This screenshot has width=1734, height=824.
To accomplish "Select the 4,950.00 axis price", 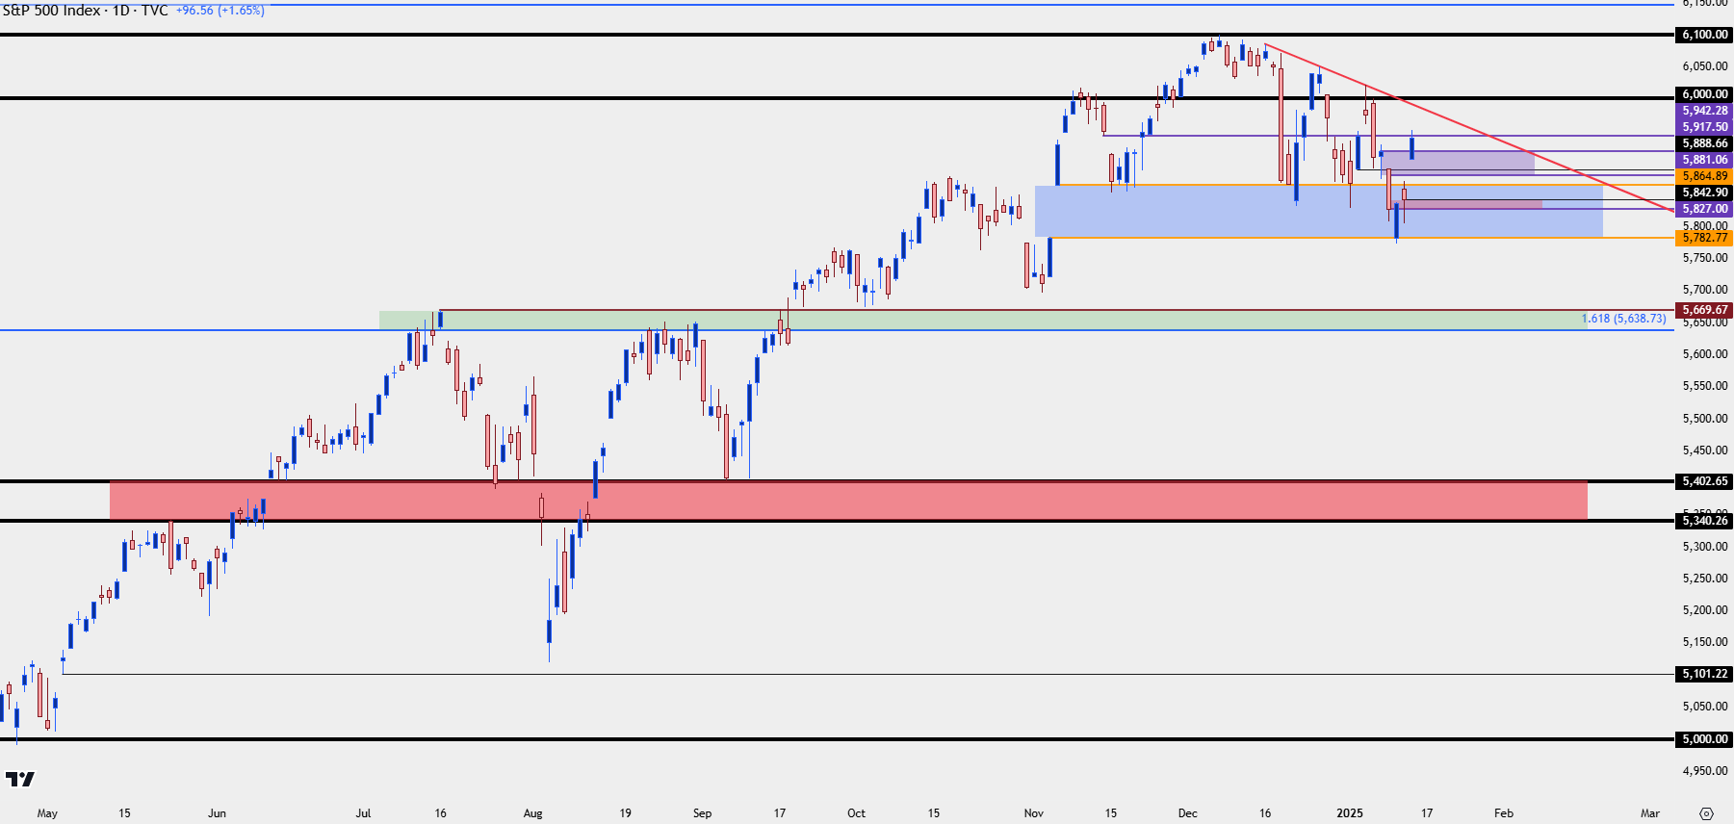I will (x=1705, y=771).
